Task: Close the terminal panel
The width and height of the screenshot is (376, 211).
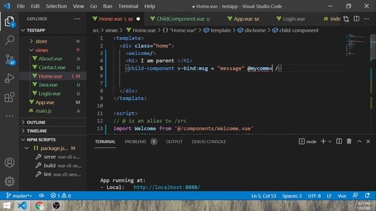Action: (368, 141)
